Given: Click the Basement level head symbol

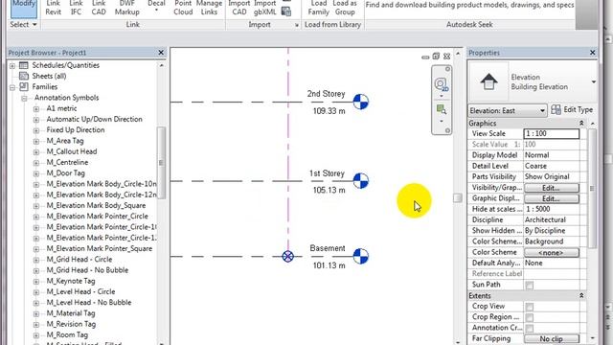Looking at the screenshot, I should [x=360, y=256].
